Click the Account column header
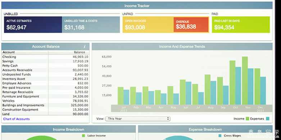Image resolution: width=281 pixels, height=140 pixels. [25, 52]
